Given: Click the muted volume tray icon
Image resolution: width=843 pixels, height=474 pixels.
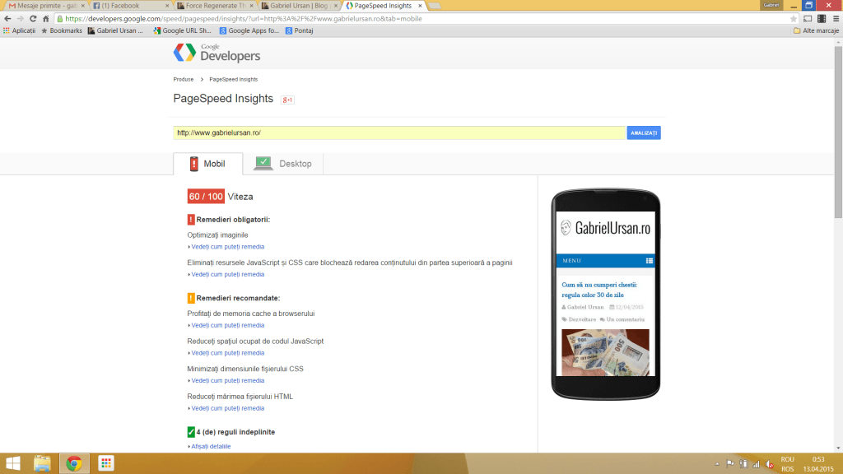Looking at the screenshot, I should 770,464.
